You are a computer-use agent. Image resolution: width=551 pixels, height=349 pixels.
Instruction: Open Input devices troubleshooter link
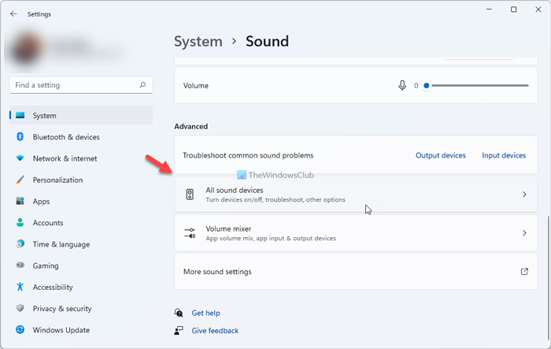(504, 156)
